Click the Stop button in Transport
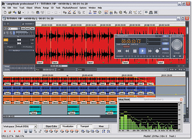This screenshot has width=193, height=140. coord(135,51)
